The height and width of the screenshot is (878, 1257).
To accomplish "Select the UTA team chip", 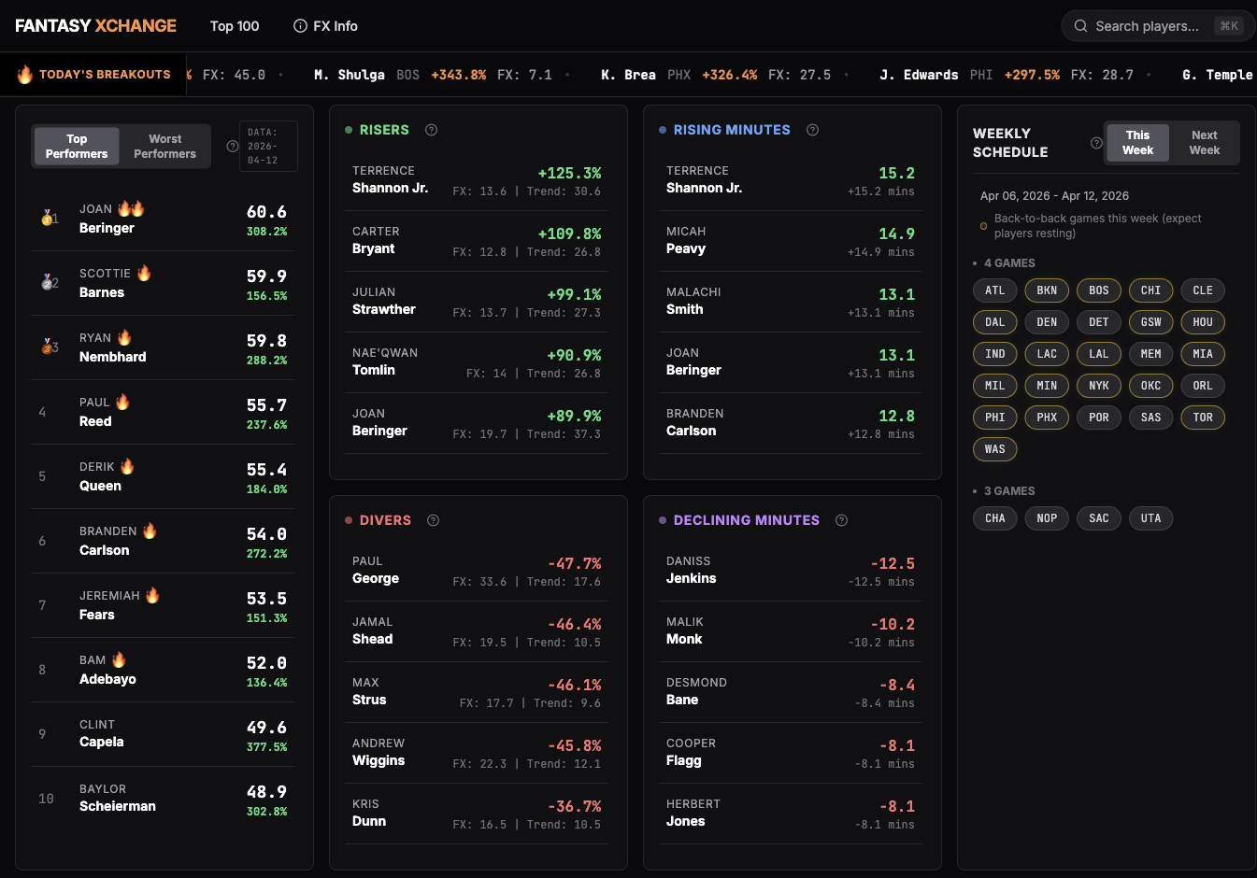I will point(1151,518).
